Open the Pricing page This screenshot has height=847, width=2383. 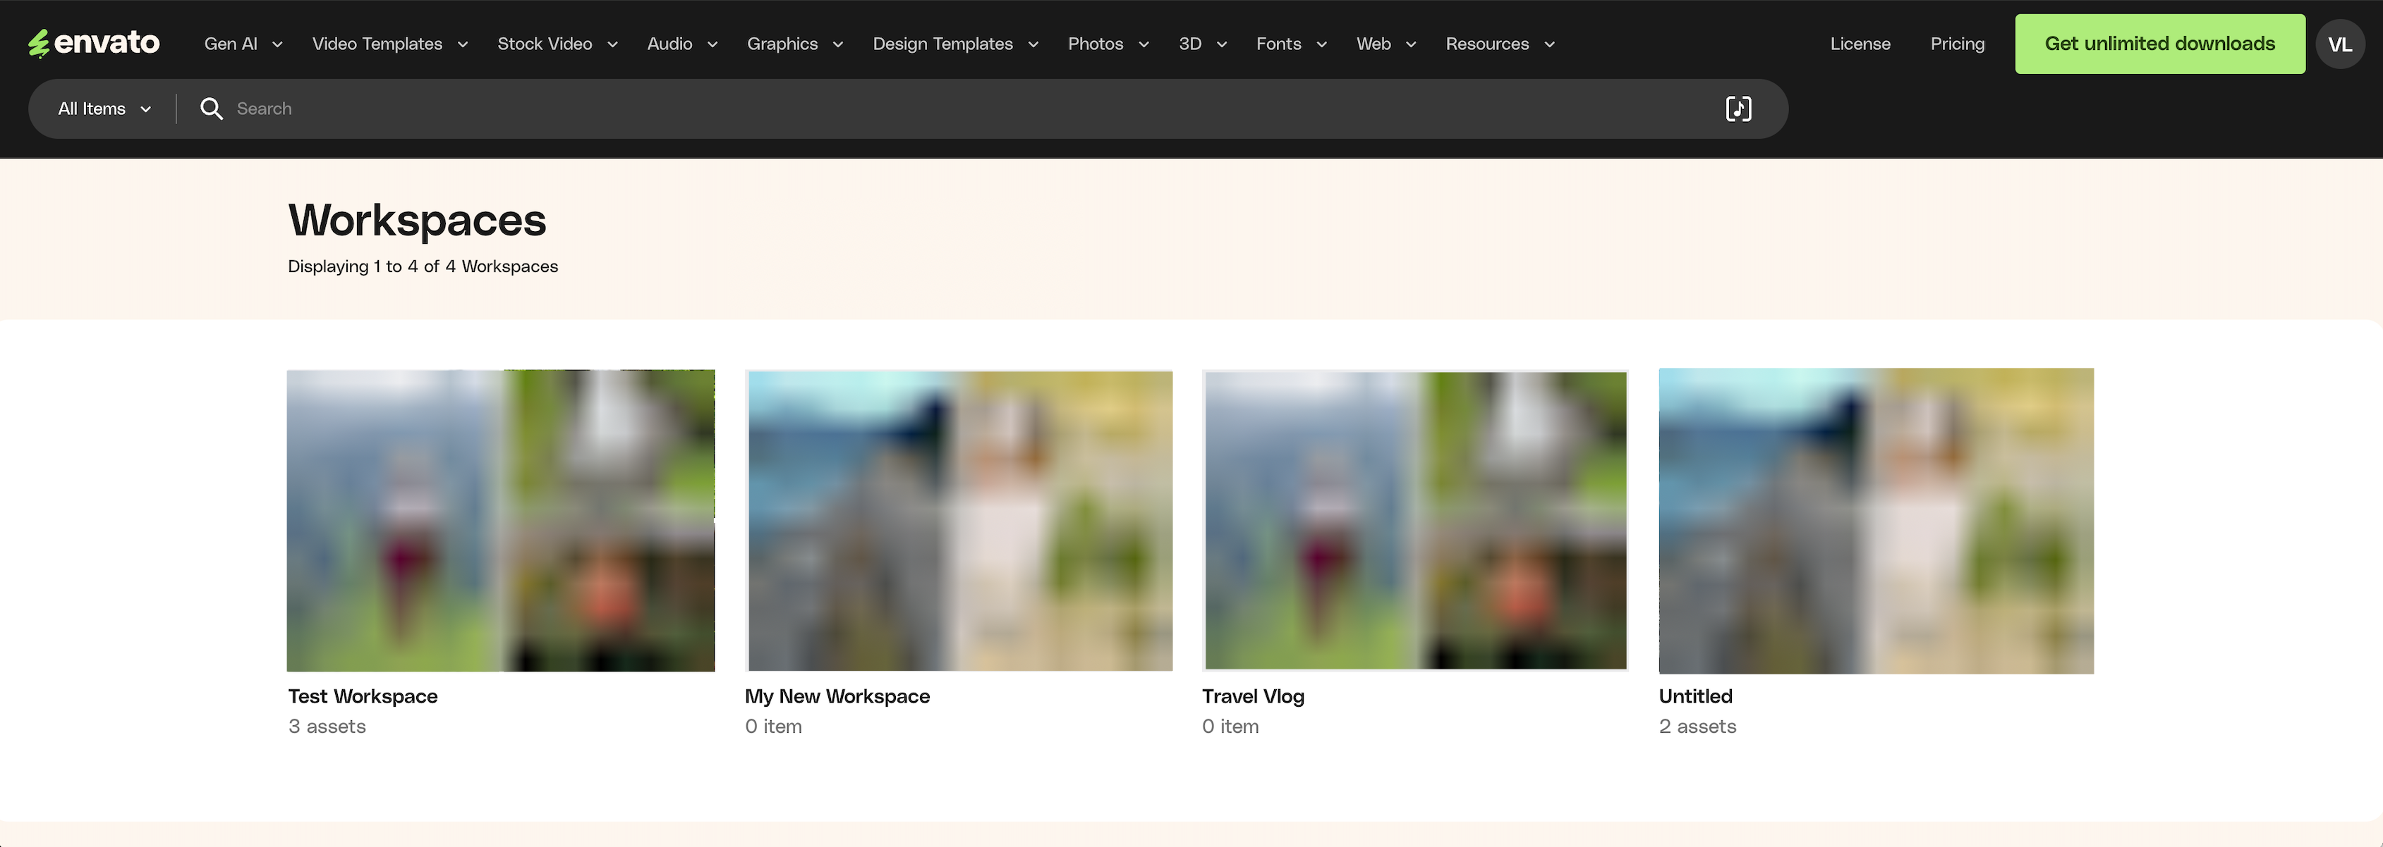point(1956,42)
